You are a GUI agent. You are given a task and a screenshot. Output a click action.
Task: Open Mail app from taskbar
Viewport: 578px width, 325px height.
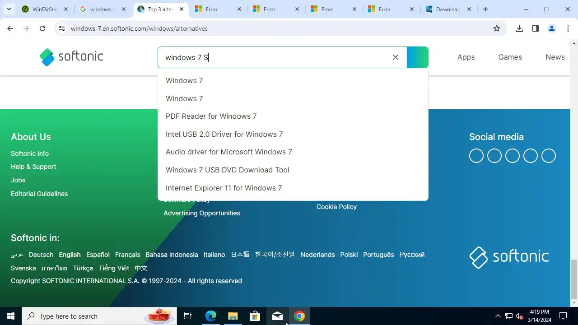coord(277,316)
